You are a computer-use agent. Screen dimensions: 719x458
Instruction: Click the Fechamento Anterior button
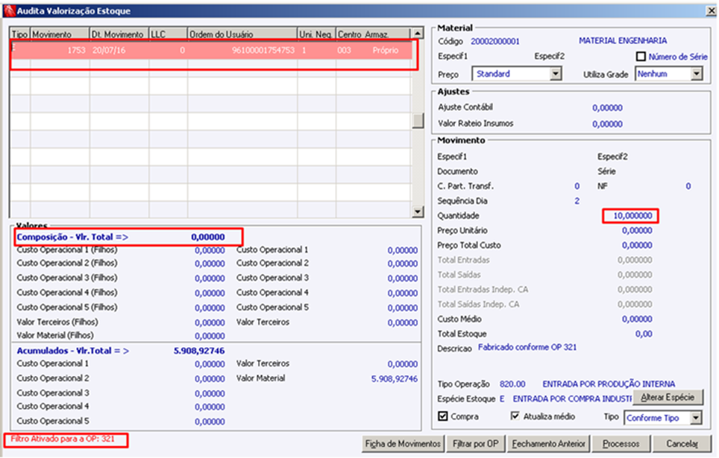[x=548, y=443]
